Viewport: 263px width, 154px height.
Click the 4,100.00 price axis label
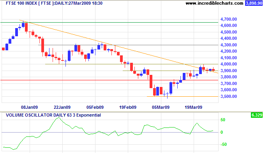[x=229, y=58]
